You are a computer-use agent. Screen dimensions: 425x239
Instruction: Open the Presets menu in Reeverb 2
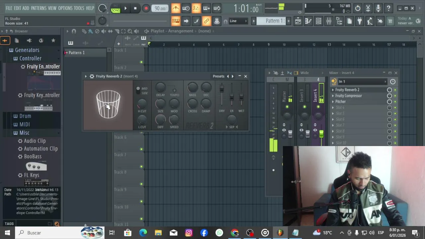218,76
